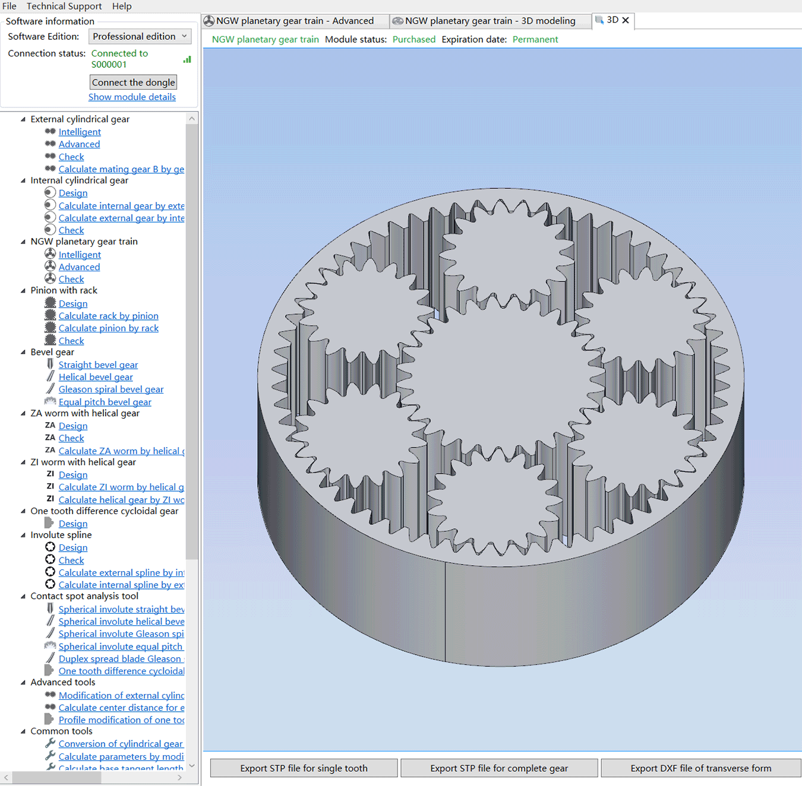Screen dimensions: 802x786
Task: Click the spline icon beside Involute spline Check
Action: click(x=50, y=560)
